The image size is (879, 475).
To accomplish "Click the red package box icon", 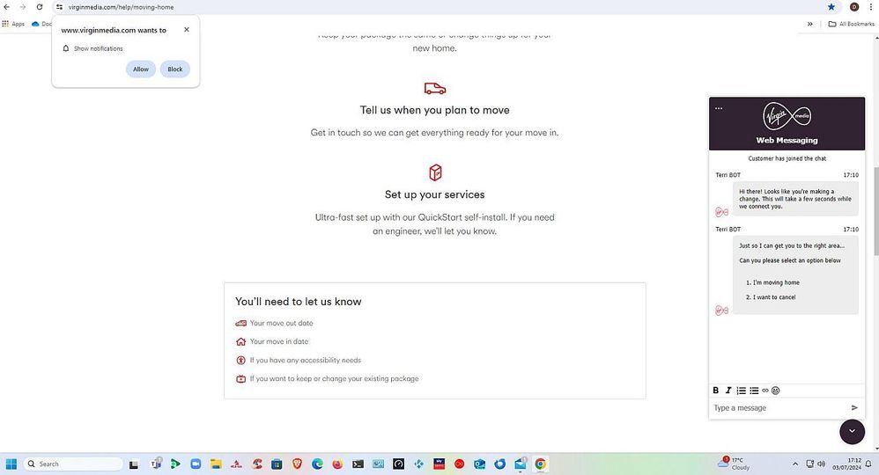I will pyautogui.click(x=435, y=172).
